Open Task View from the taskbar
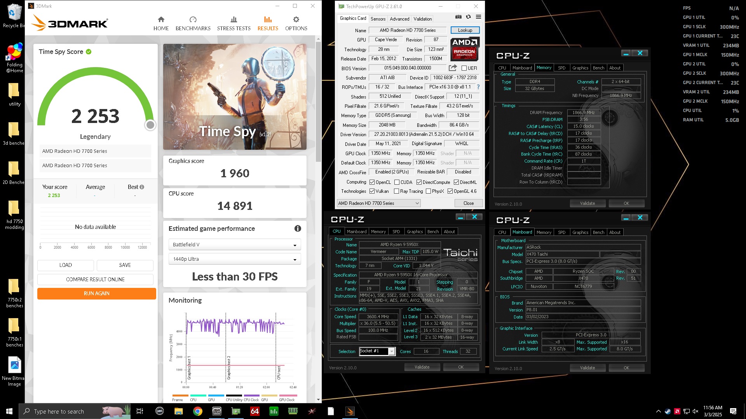The width and height of the screenshot is (746, 419). (x=140, y=411)
